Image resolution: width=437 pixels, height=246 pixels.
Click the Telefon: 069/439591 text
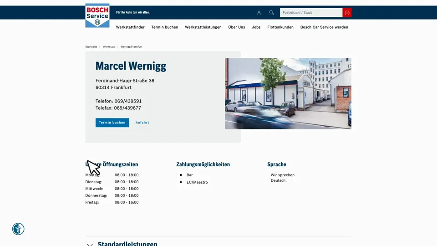118,101
